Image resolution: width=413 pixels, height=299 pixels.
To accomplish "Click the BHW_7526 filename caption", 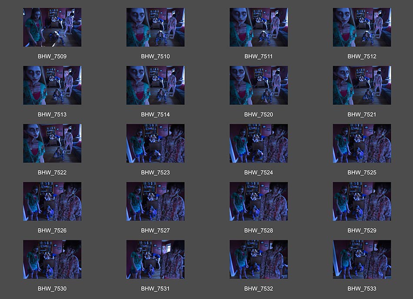I will (52, 230).
